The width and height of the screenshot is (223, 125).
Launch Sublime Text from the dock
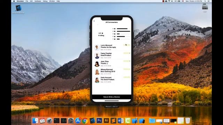[114, 120]
